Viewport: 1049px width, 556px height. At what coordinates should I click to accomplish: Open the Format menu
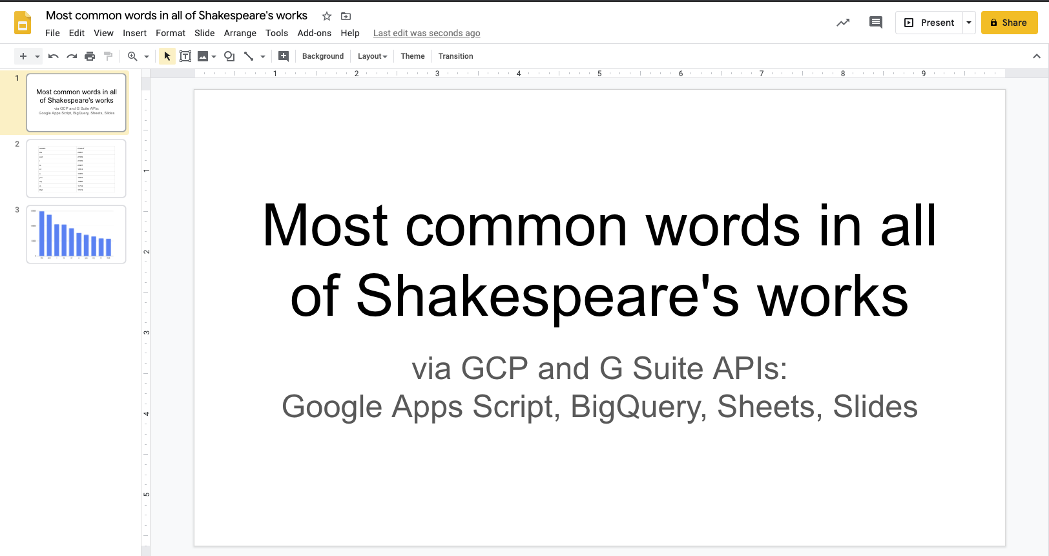pos(171,33)
